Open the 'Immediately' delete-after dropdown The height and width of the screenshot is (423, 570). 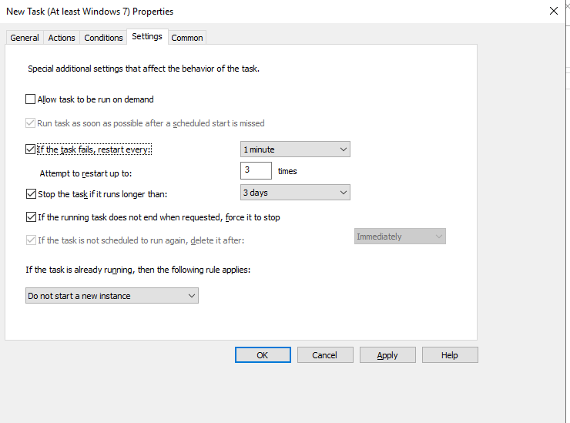[x=399, y=237]
